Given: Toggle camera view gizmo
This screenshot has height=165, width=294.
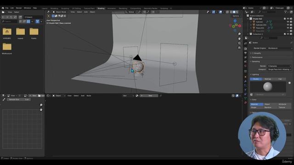Looking at the screenshot, I should [x=239, y=43].
